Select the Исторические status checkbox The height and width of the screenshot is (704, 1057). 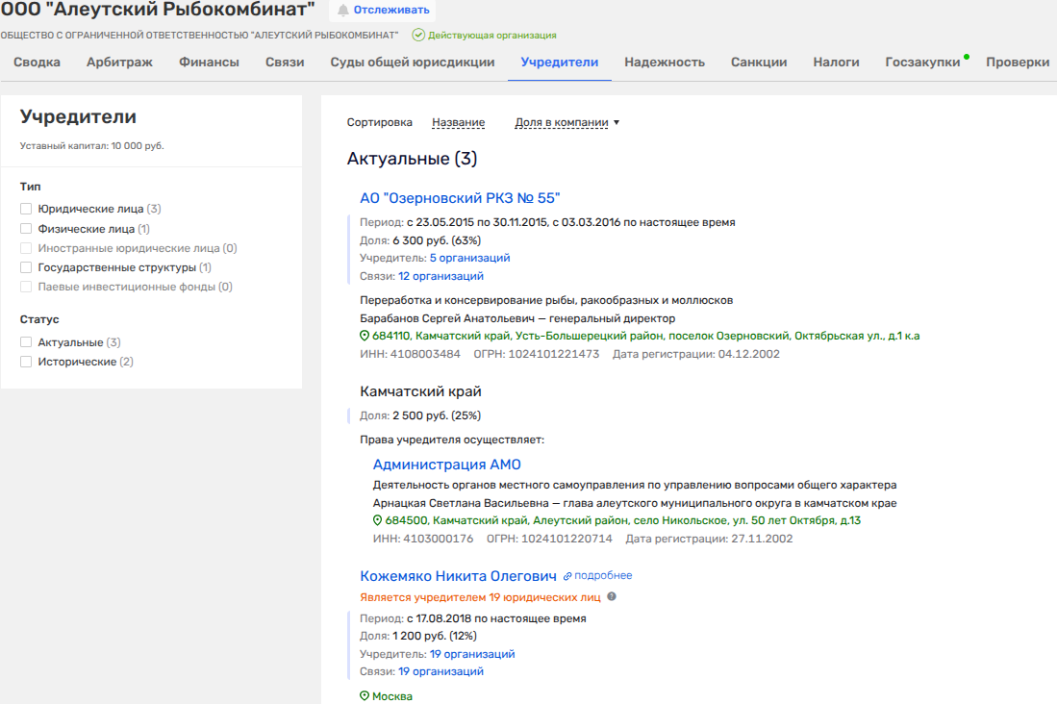click(x=27, y=362)
